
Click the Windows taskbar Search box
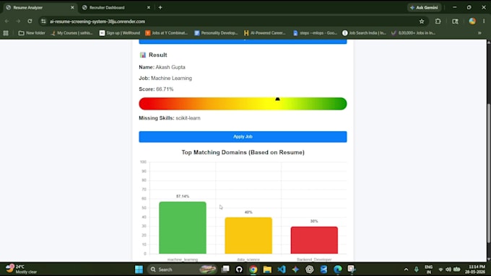tap(183, 269)
